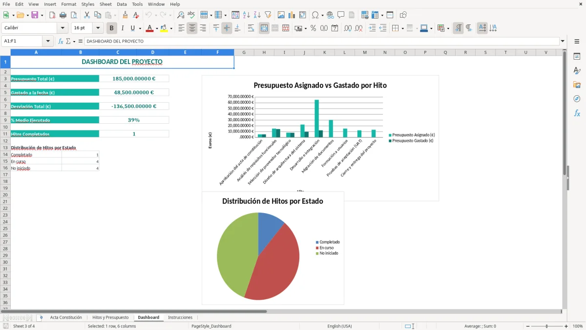586x330 pixels.
Task: Toggle Bold formatting
Action: pos(112,28)
